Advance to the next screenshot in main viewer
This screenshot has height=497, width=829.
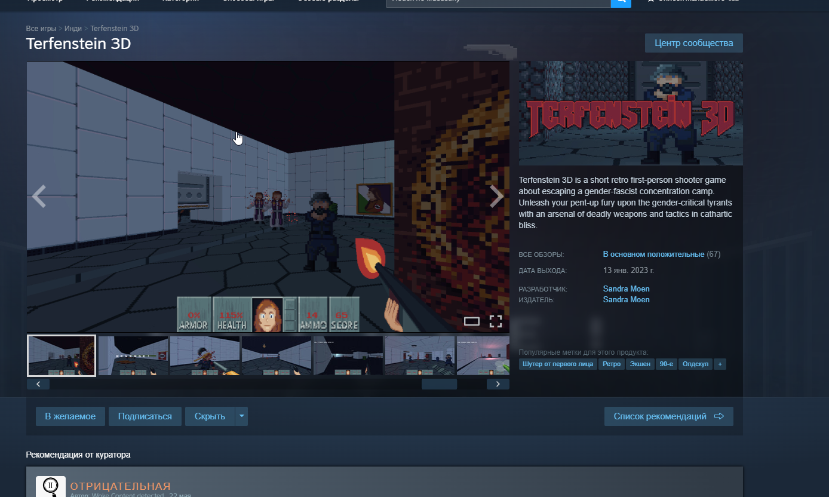click(496, 197)
